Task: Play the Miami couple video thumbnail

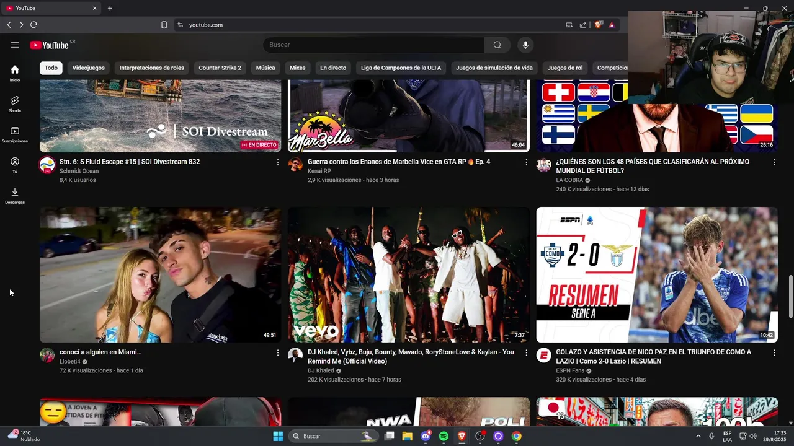Action: pyautogui.click(x=160, y=274)
